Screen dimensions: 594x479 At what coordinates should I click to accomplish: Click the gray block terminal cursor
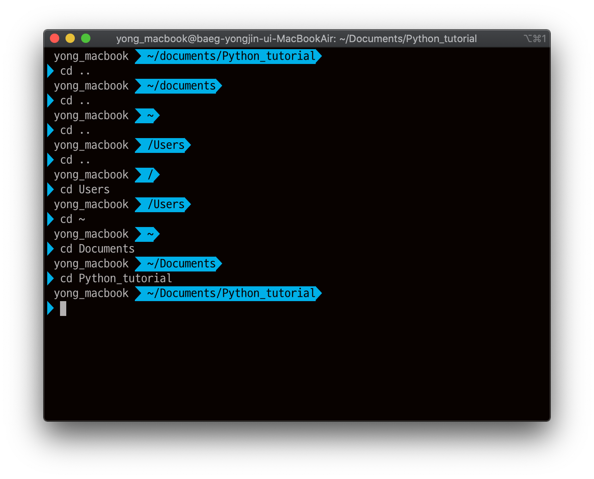tap(63, 308)
